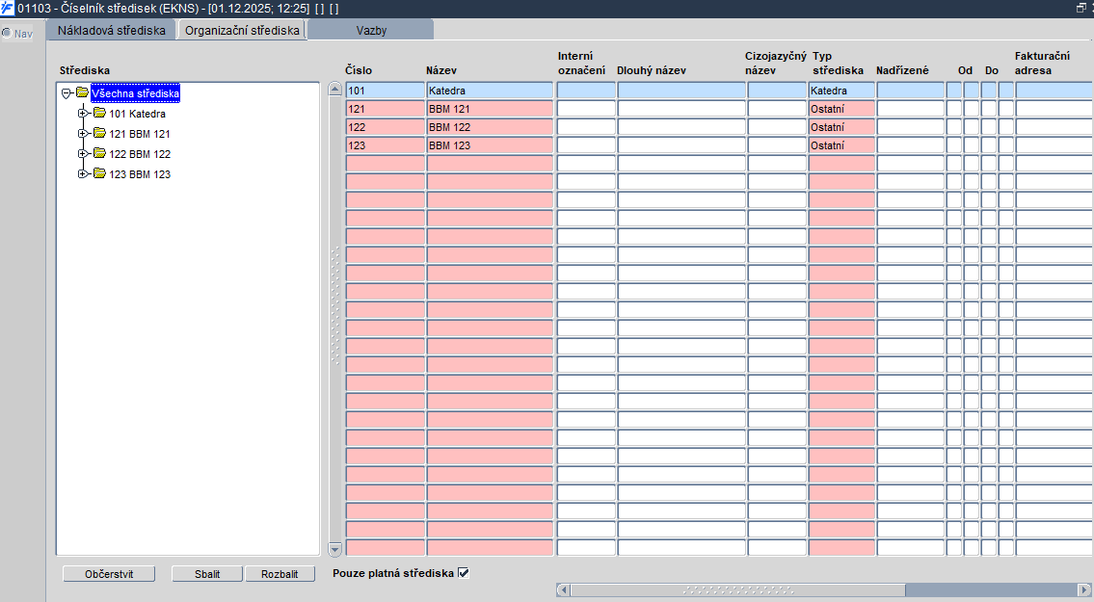Viewport: 1094px width, 602px height.
Task: Click Typ střediska Ostatní in row 121
Action: pos(841,108)
